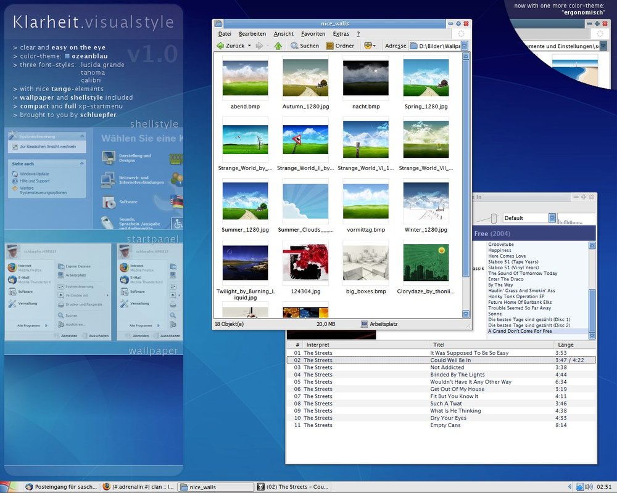
Task: Adjust the volume slider handle in the player
Action: (x=493, y=218)
